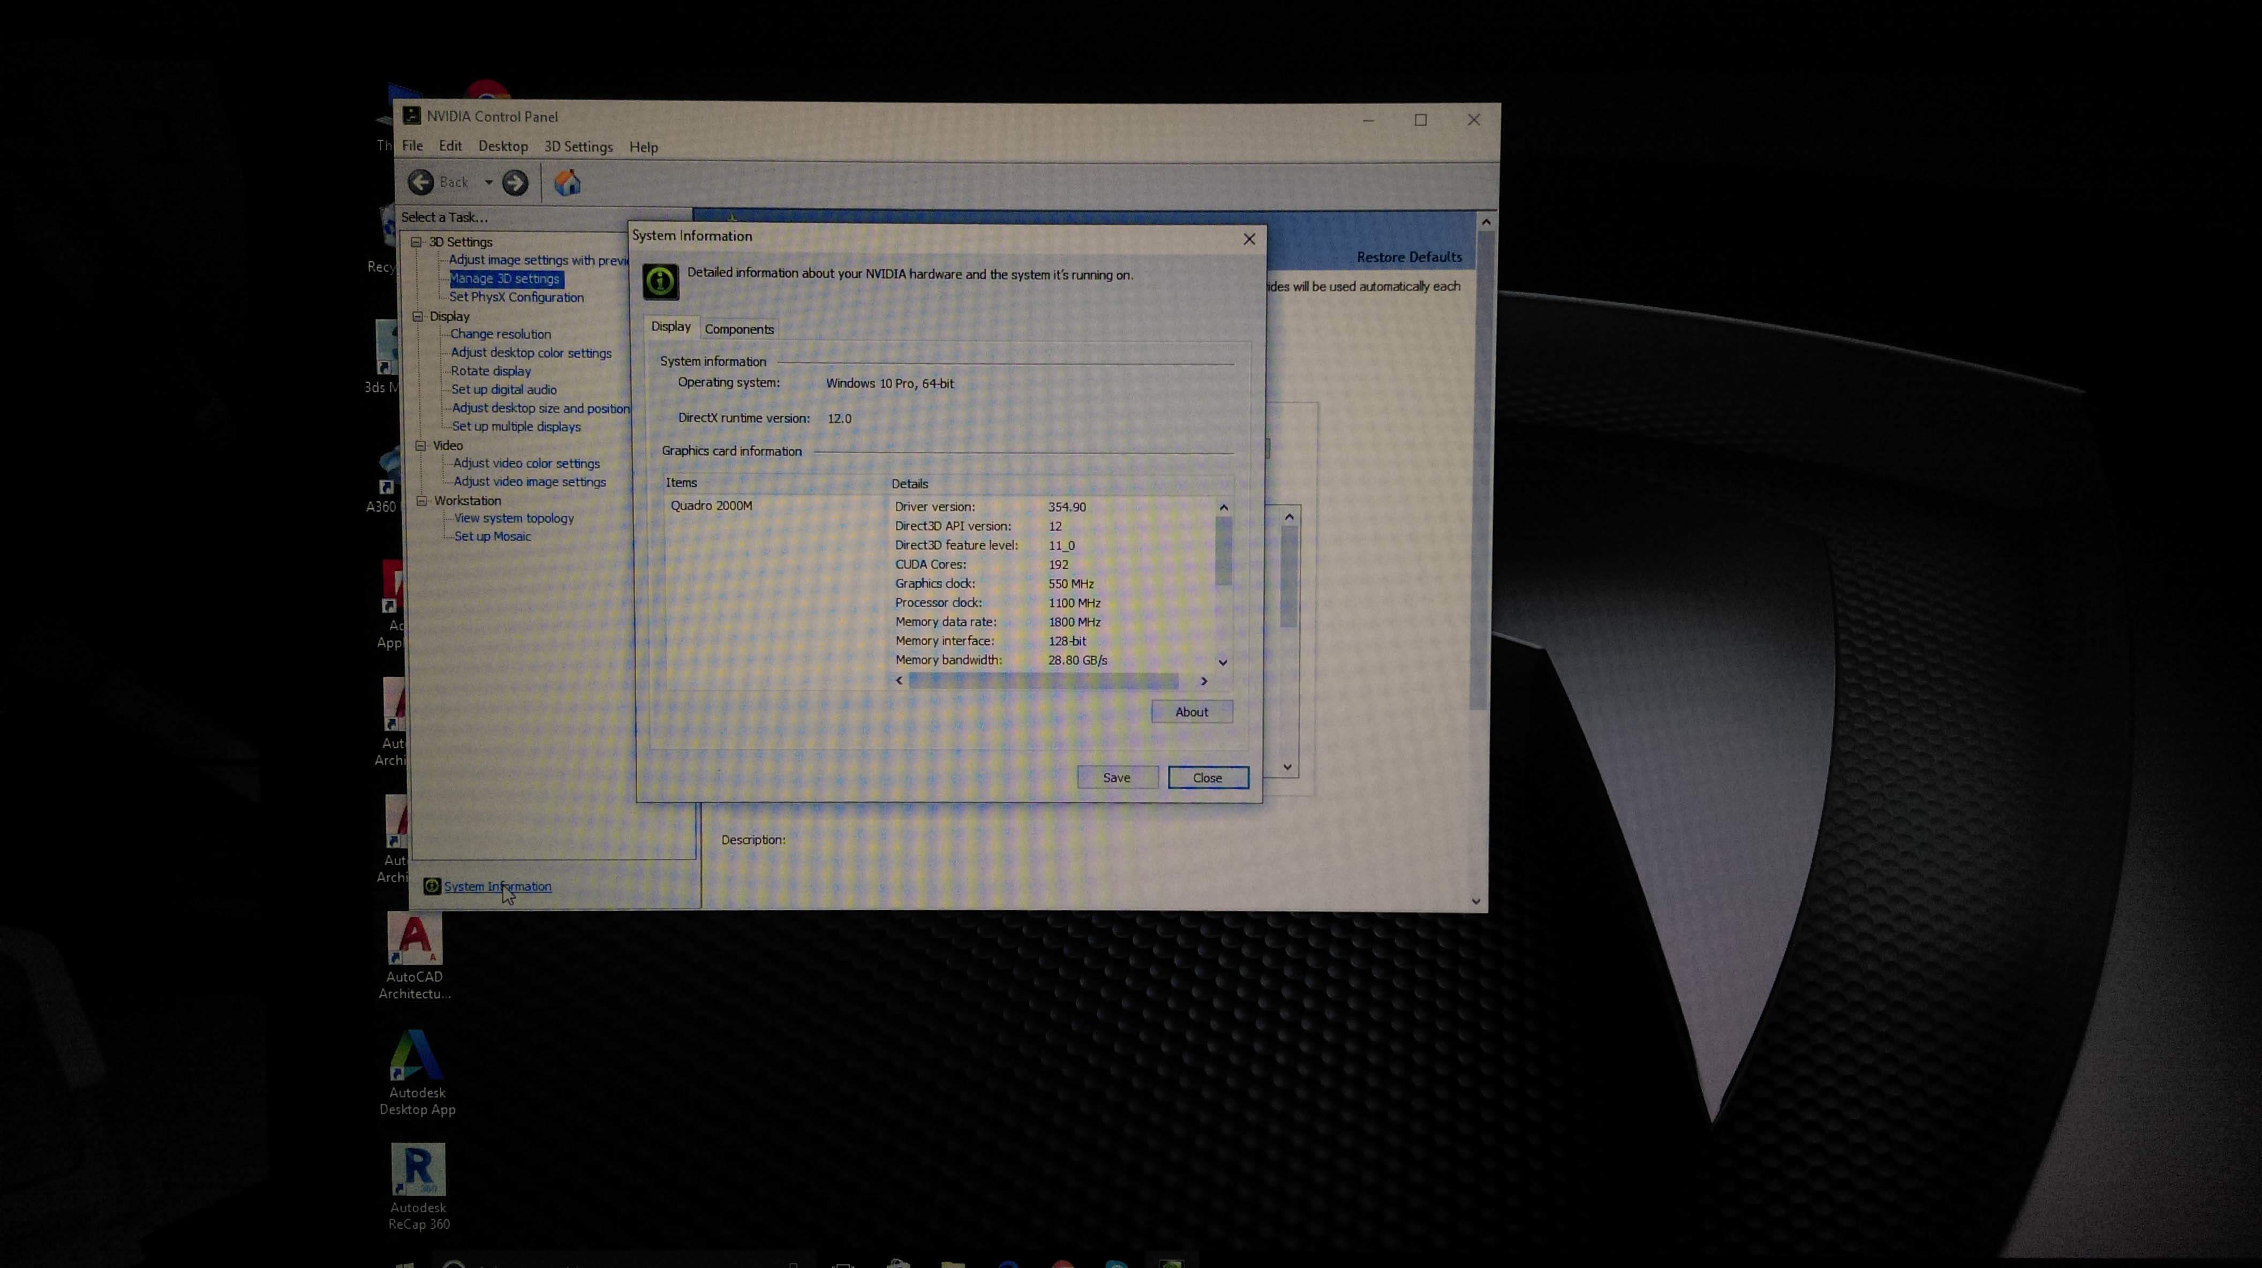Screen dimensions: 2262x1268
Task: Click the NVIDIA Control Panel title icon
Action: [x=411, y=115]
